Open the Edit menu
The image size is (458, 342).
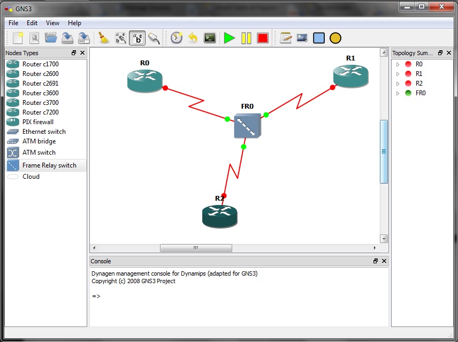pos(32,23)
